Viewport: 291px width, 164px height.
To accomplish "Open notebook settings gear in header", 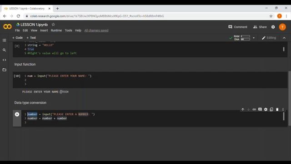I will (x=273, y=27).
